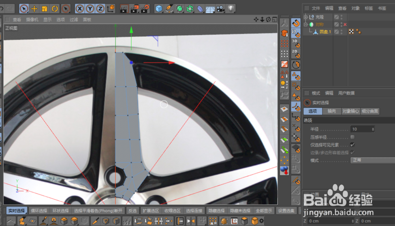Open spline pen tool
This screenshot has height=226, width=395.
[169, 9]
